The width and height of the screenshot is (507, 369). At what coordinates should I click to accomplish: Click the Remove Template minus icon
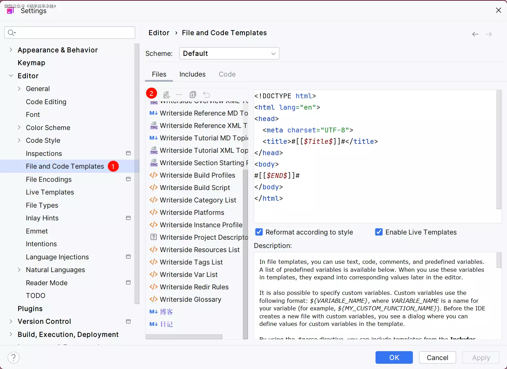coord(179,95)
